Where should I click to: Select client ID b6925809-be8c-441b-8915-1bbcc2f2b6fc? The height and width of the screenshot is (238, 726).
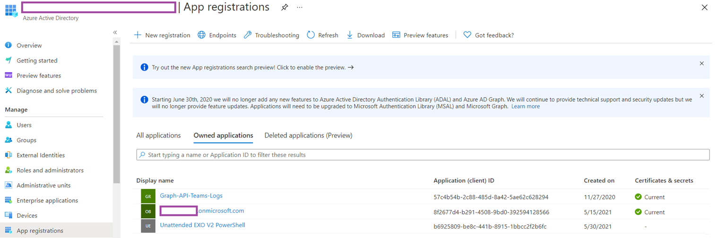click(x=490, y=227)
